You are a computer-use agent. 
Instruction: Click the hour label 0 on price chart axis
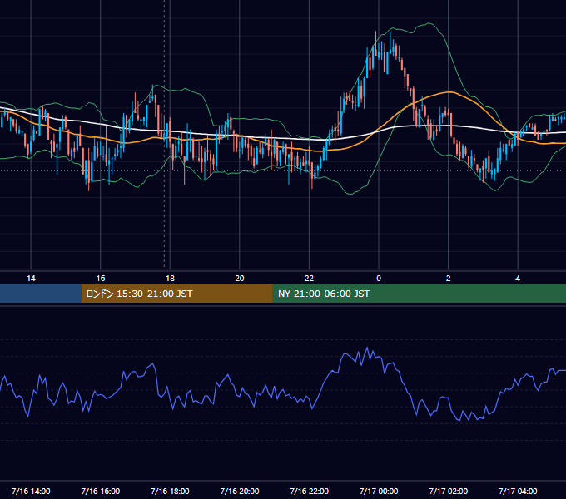379,279
